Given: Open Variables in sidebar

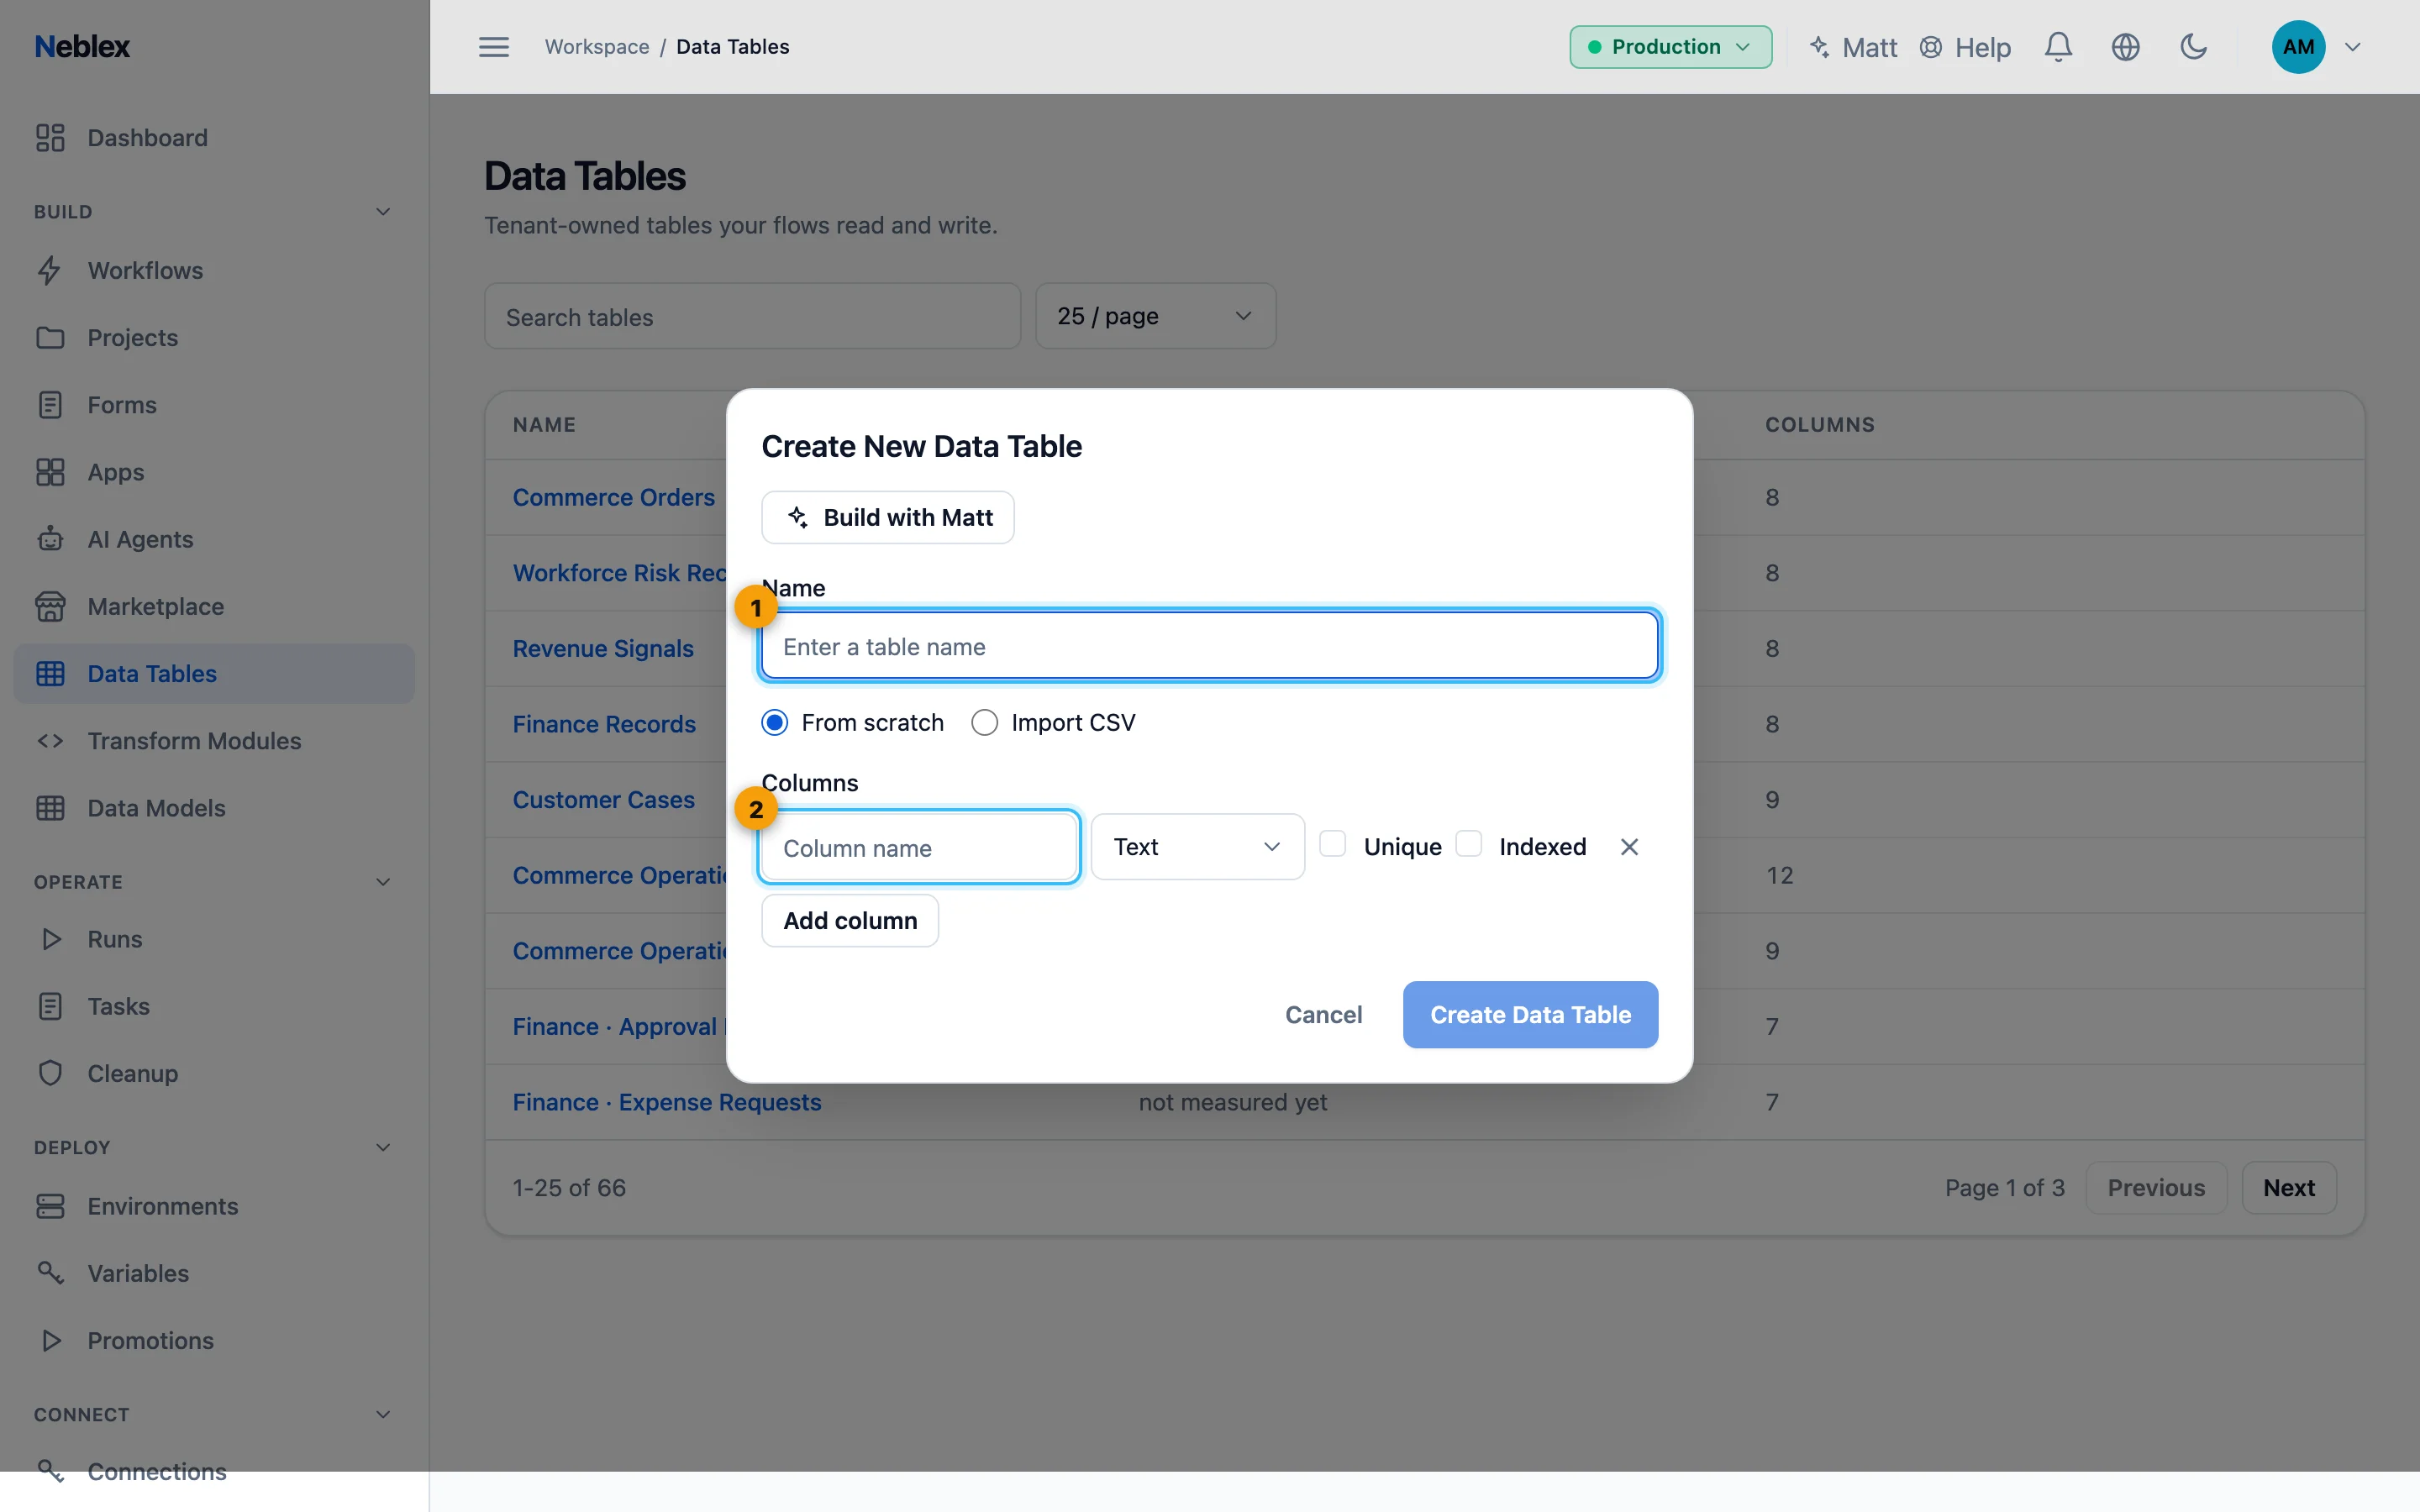Looking at the screenshot, I should 214,1273.
